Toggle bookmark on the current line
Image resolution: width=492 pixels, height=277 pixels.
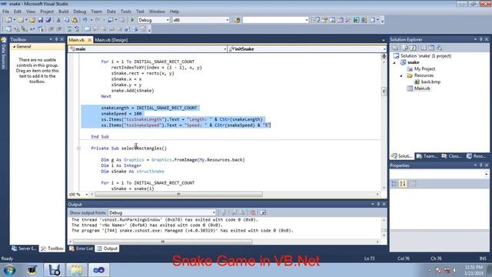(x=87, y=29)
